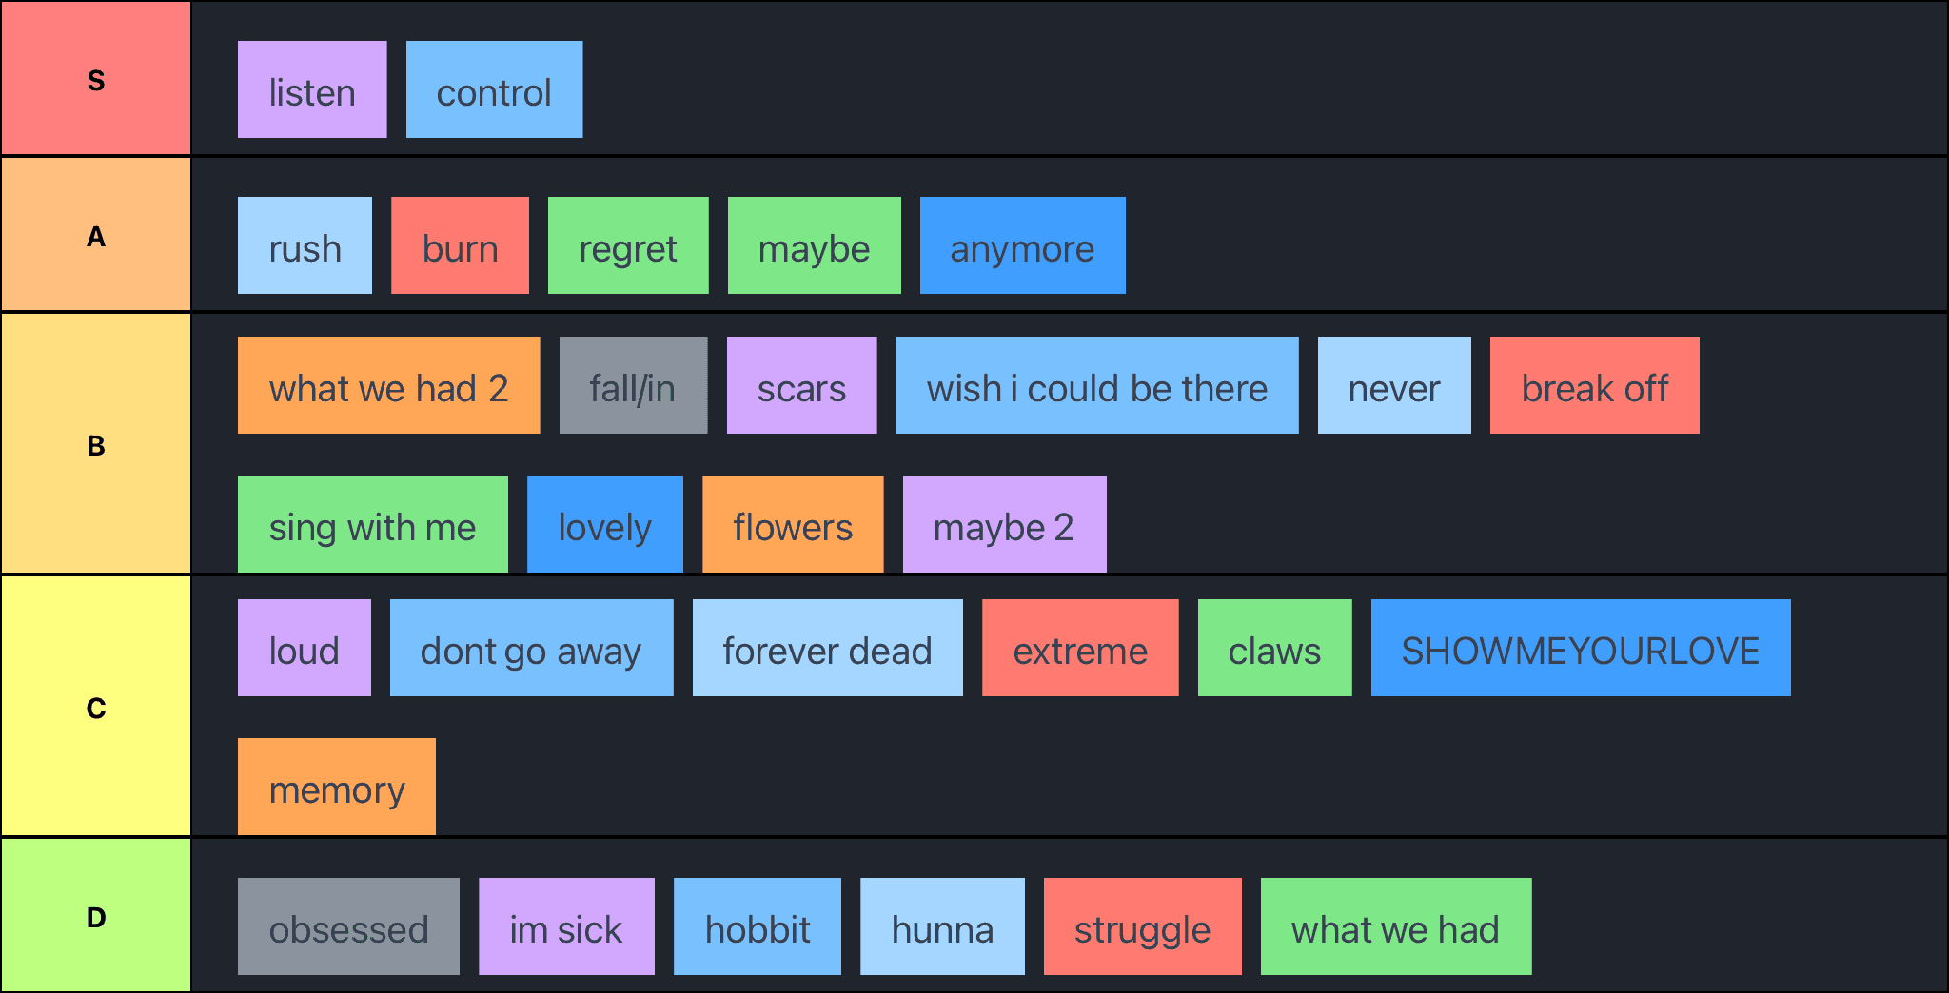The width and height of the screenshot is (1949, 993).
Task: Select the orange 'memory' tile
Action: 337,788
